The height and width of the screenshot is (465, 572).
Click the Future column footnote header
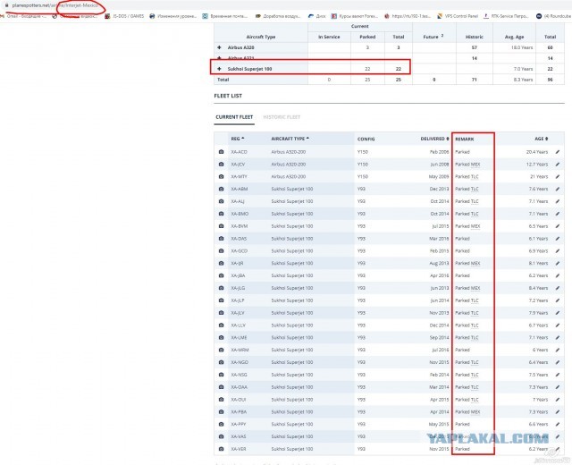(x=433, y=37)
